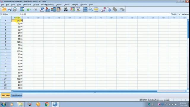Redo the last undone action
The image size is (190, 107).
point(35,10)
